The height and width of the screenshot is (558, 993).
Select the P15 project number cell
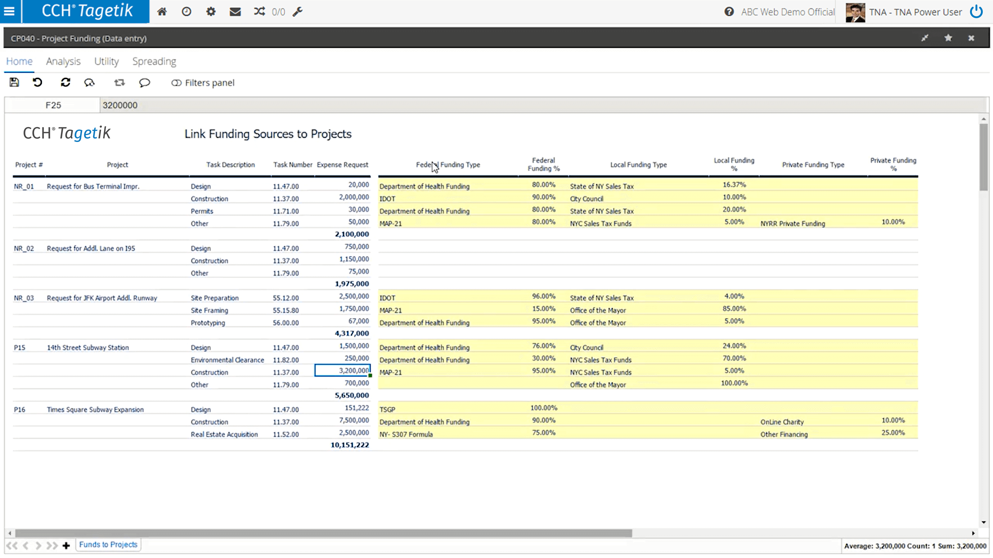click(20, 347)
